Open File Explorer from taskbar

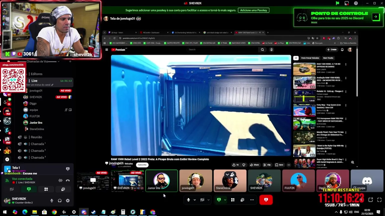(35, 212)
